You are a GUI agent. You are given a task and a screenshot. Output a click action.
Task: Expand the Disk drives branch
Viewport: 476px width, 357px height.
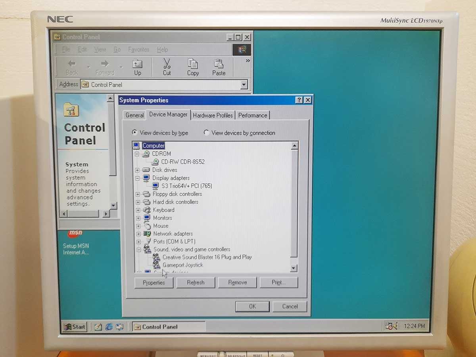coord(138,170)
